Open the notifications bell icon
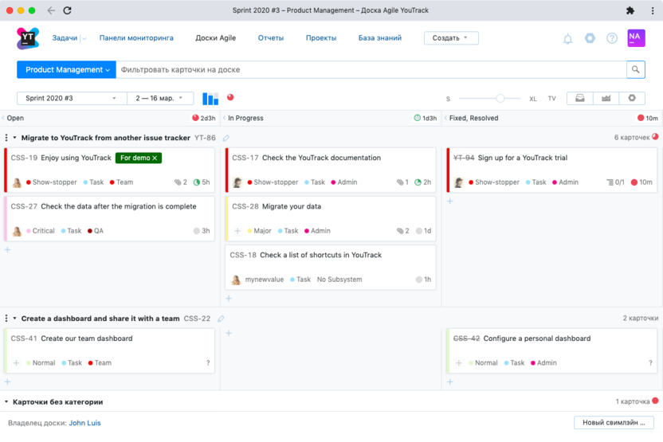663x442 pixels. pos(567,39)
